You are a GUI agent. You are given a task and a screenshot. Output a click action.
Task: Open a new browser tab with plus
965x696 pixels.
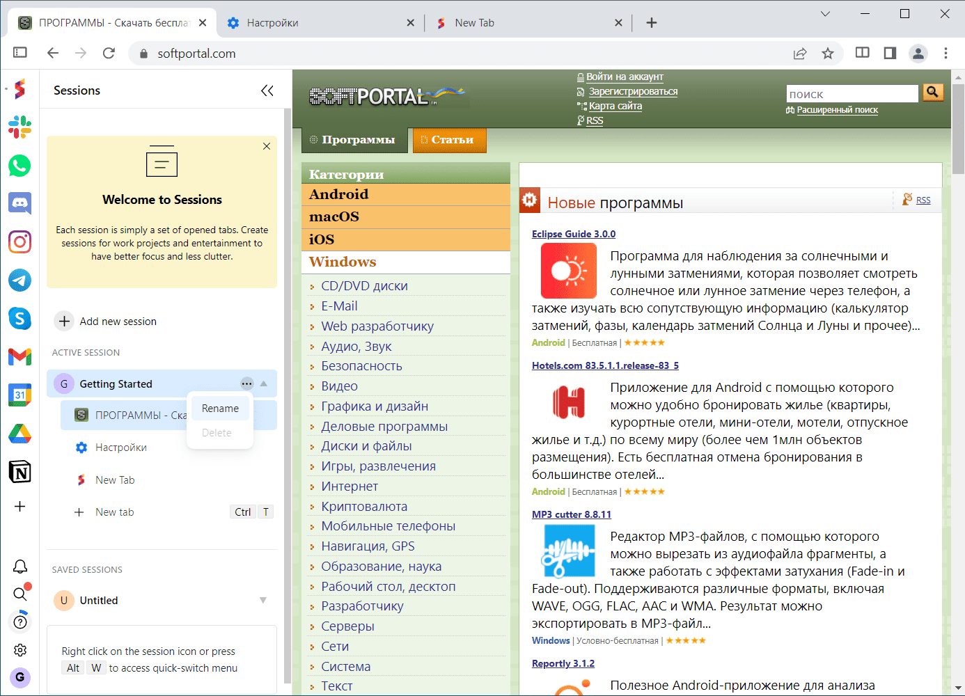tap(652, 23)
